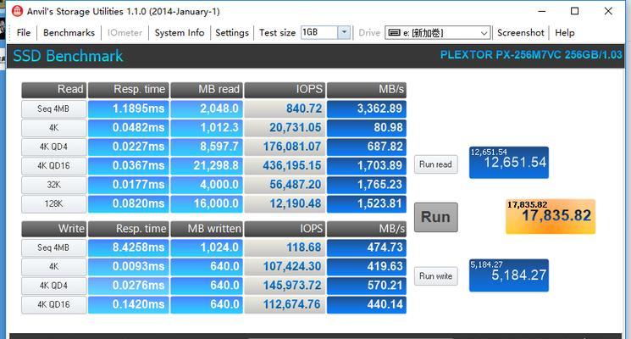Click the Read 128K test button

(54, 203)
